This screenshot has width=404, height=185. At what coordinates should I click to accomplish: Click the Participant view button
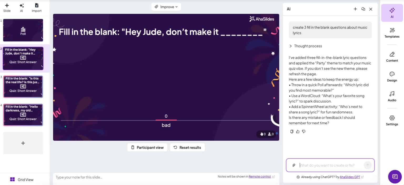(147, 147)
